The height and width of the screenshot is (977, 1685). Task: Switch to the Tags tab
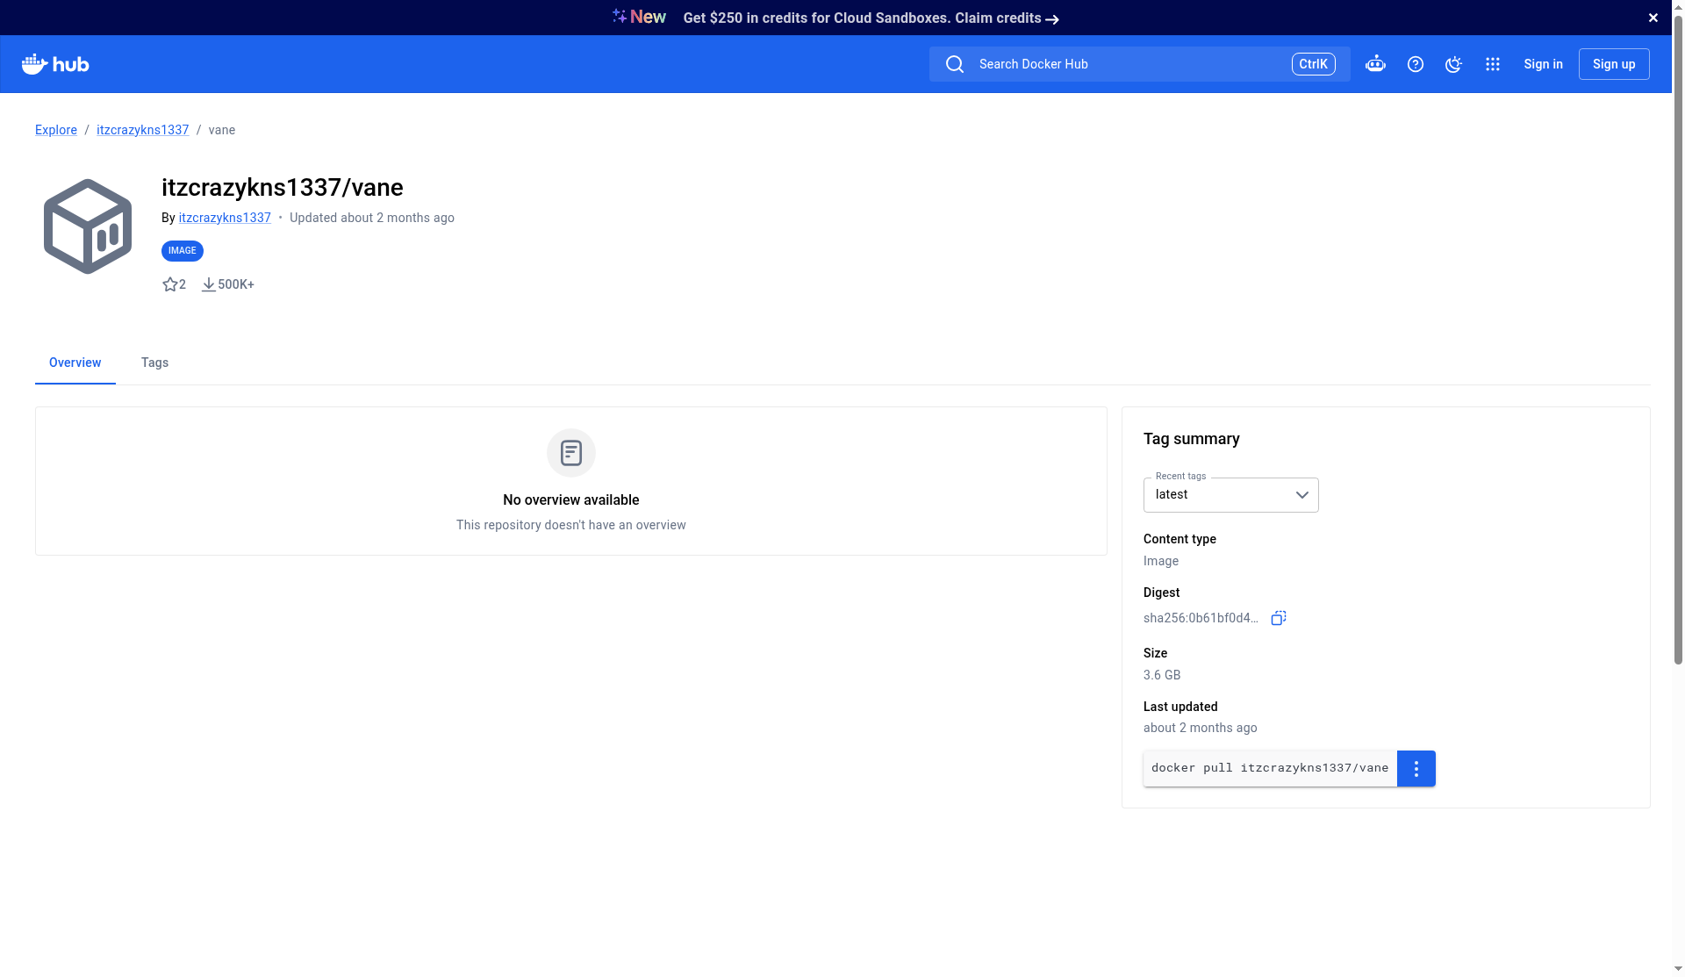coord(154,363)
